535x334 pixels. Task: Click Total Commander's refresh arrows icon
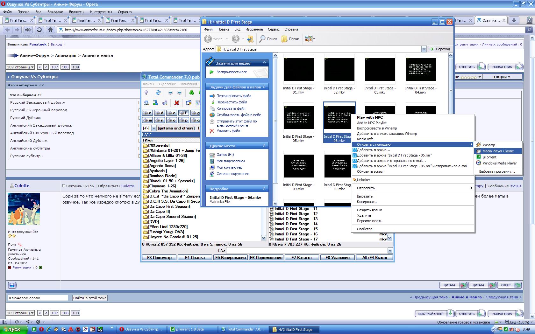tap(158, 93)
